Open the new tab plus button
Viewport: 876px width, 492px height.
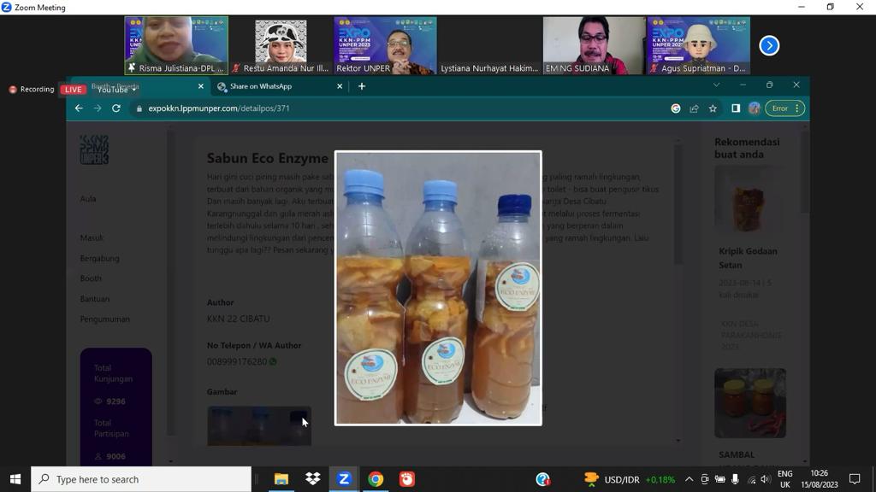point(362,86)
